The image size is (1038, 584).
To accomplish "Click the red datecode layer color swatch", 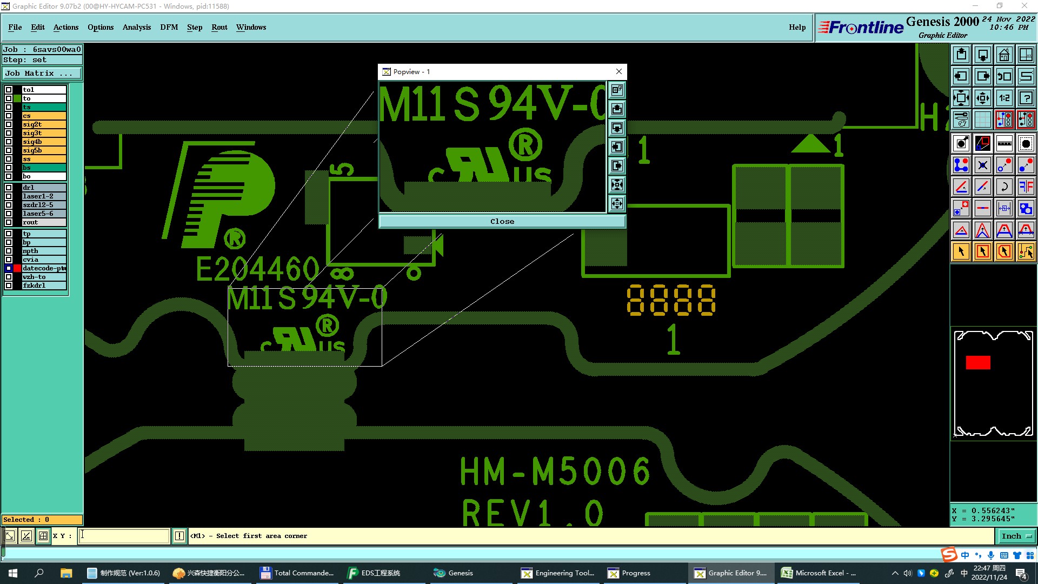I will pos(17,268).
